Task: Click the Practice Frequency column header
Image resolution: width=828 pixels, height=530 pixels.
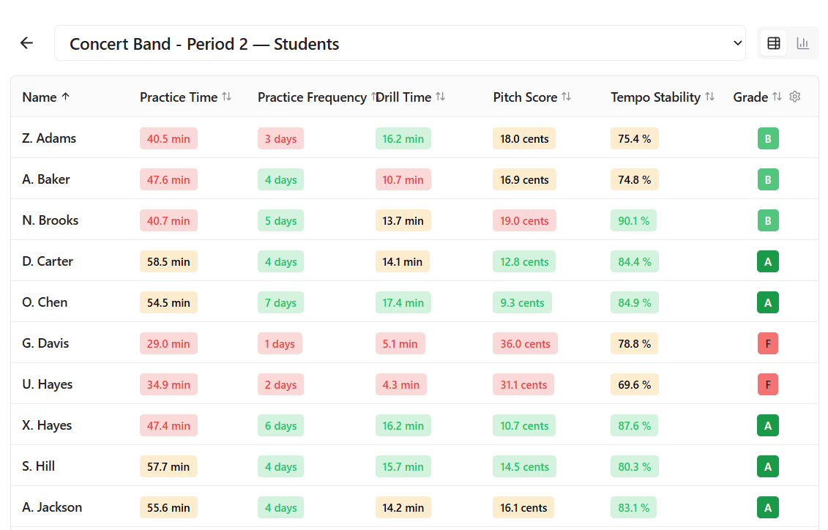Action: point(312,97)
